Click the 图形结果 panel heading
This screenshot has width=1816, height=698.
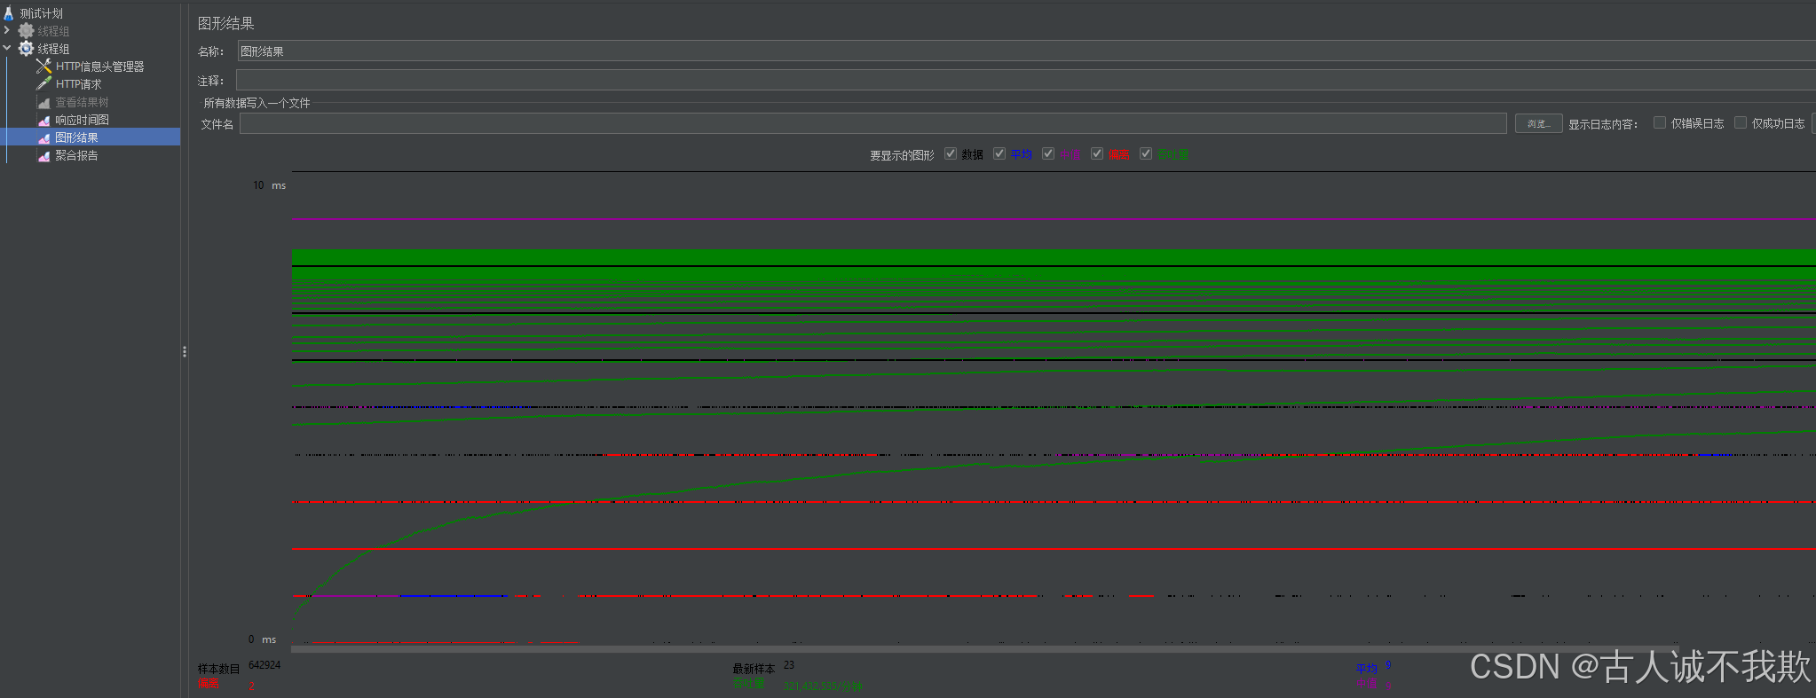225,24
